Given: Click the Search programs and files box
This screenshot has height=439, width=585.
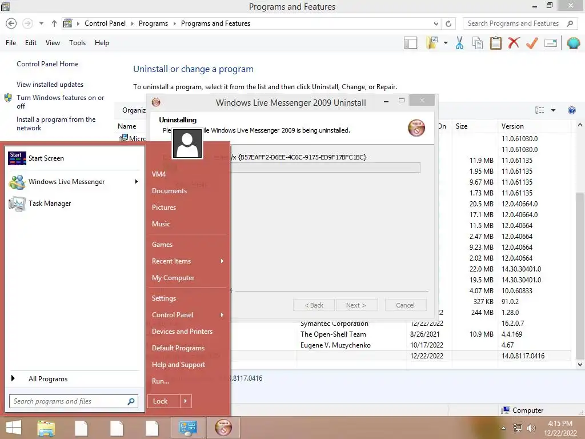Looking at the screenshot, I should (x=74, y=401).
